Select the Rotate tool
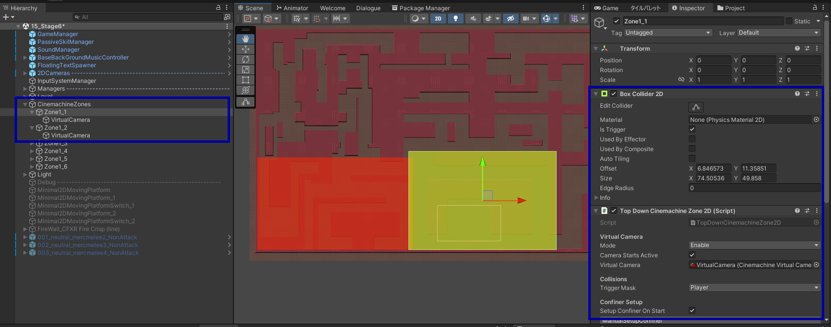 (x=245, y=59)
